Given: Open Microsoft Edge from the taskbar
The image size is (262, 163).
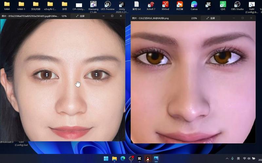Looking at the screenshot, I should (x=123, y=159).
